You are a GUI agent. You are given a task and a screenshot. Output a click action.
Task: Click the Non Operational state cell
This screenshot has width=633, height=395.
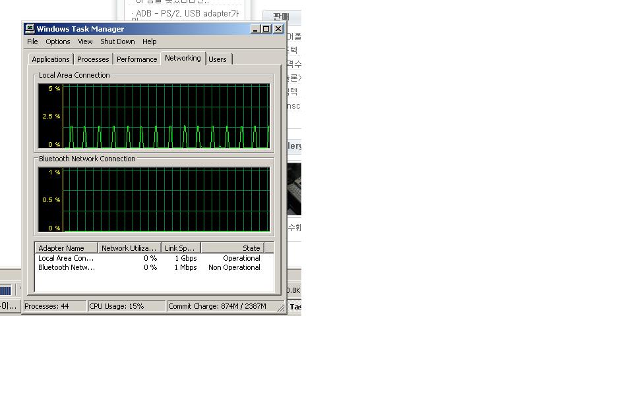tap(234, 267)
